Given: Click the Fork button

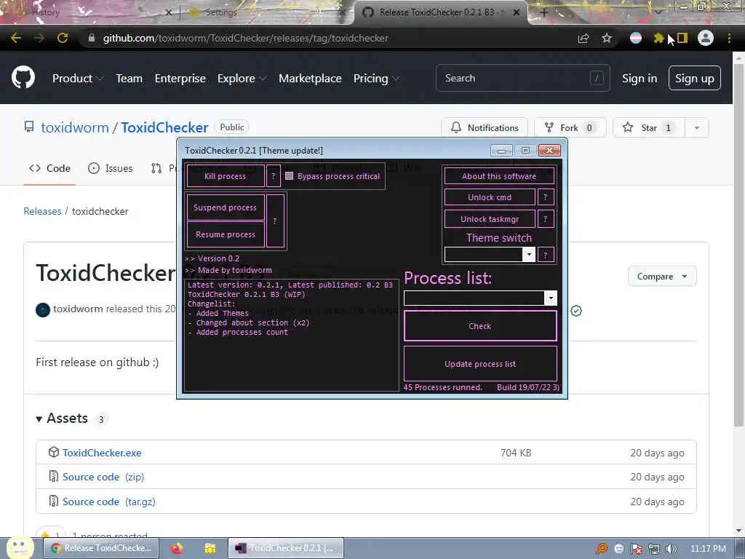Looking at the screenshot, I should pyautogui.click(x=570, y=127).
